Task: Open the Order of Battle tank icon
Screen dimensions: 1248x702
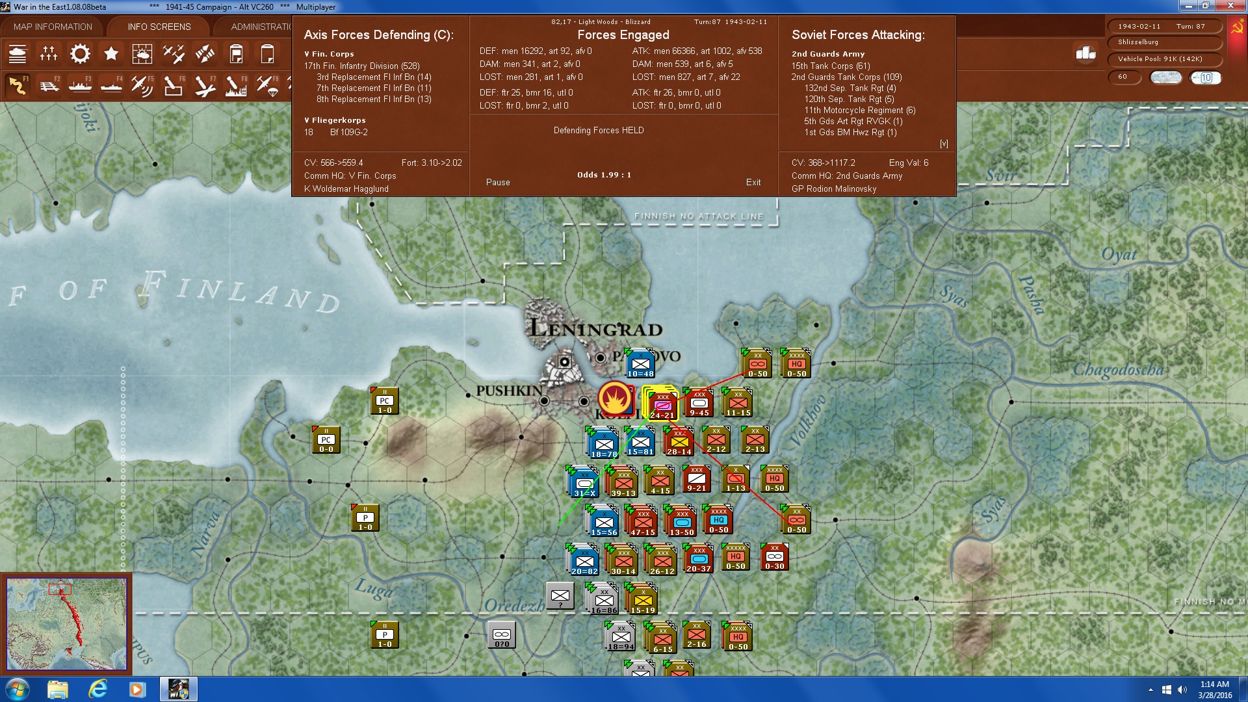Action: coord(18,54)
